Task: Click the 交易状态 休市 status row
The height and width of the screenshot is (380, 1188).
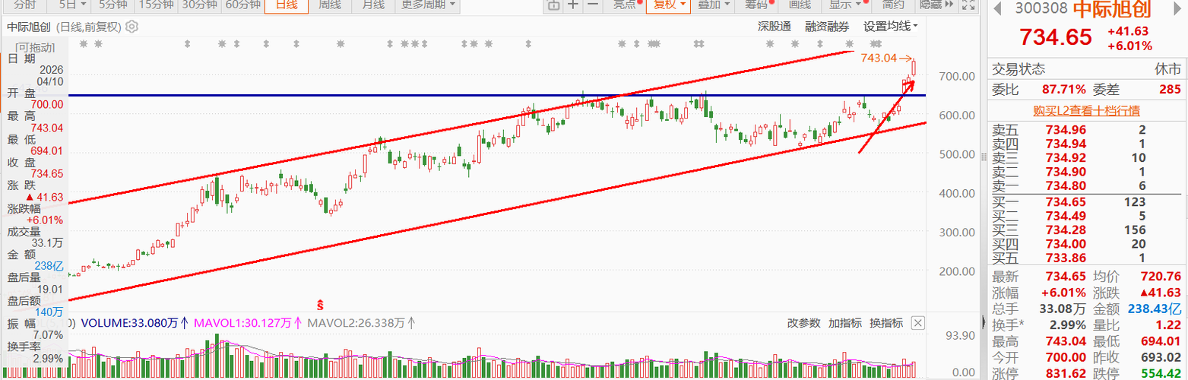Action: [1086, 69]
